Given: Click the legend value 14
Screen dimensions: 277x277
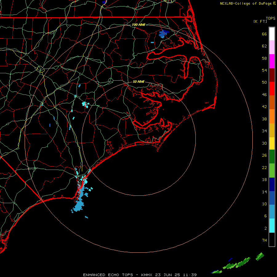Looking at the screenshot, I should (264, 192).
